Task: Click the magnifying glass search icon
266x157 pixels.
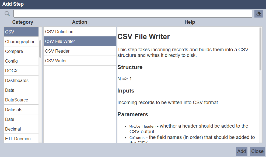Action: click(x=7, y=13)
